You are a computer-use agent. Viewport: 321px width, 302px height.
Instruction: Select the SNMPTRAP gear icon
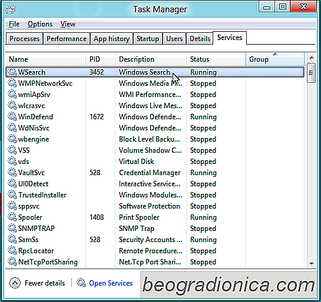12,229
